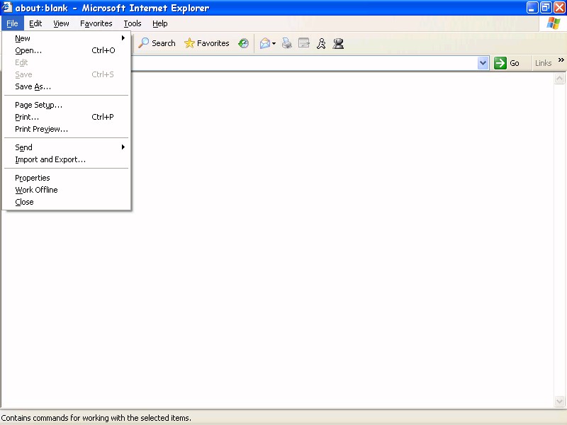Show the History panel via clock icon
Screen dimensions: 567x425
(243, 43)
